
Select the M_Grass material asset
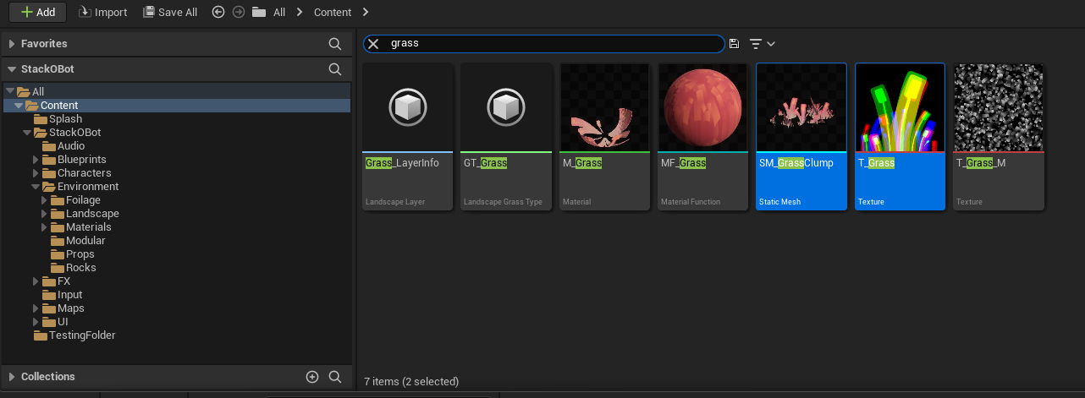click(x=604, y=137)
